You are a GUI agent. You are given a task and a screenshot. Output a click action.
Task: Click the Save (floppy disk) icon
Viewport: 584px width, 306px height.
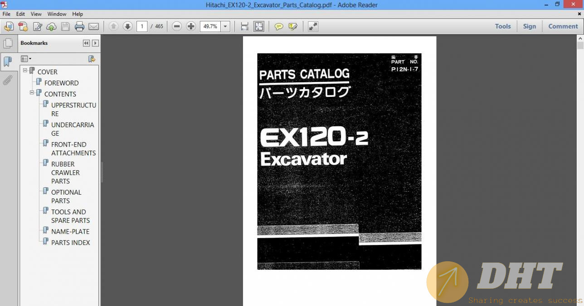click(65, 27)
